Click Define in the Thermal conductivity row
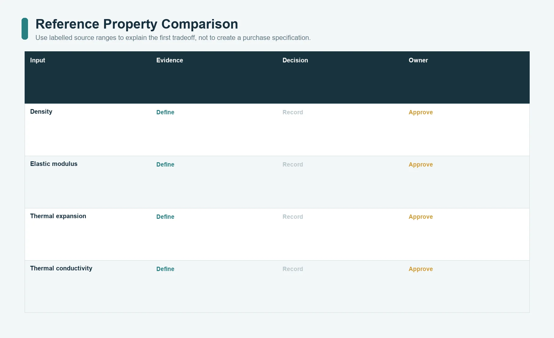The height and width of the screenshot is (338, 554). coord(165,269)
